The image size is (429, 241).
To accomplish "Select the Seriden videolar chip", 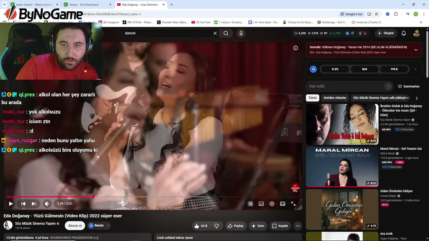I will point(335,98).
